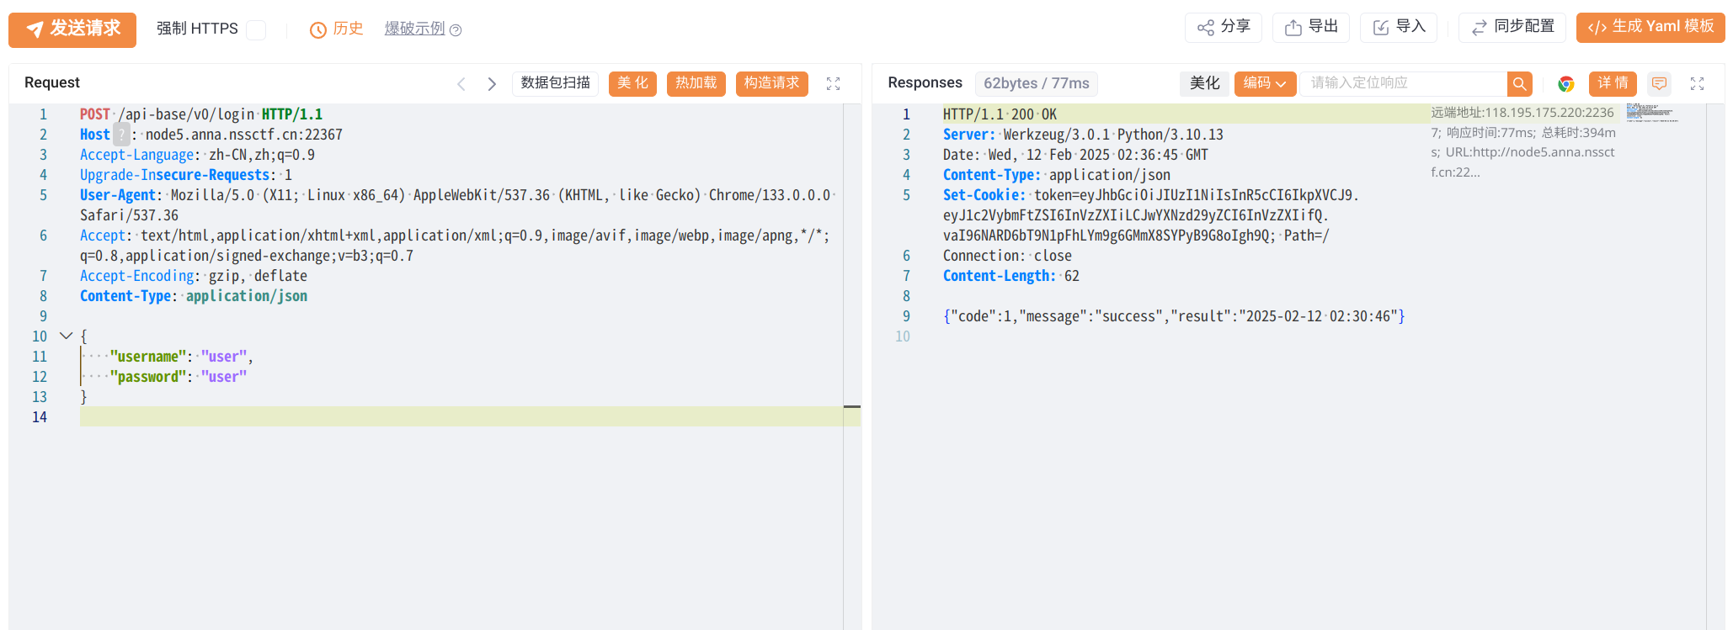Screen dimensions: 1733x630
Task: Open the 爆破示例 link
Action: (414, 29)
